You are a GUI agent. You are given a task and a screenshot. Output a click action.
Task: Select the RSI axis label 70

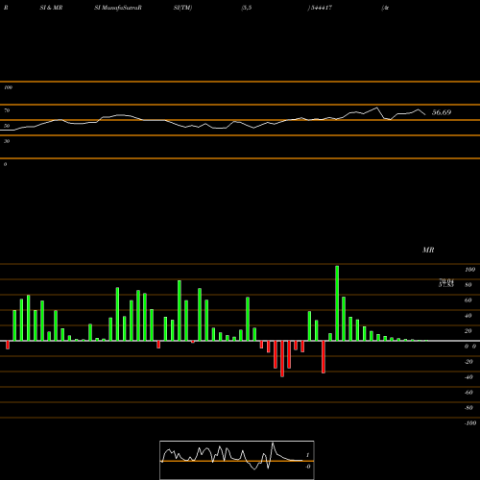(7, 110)
